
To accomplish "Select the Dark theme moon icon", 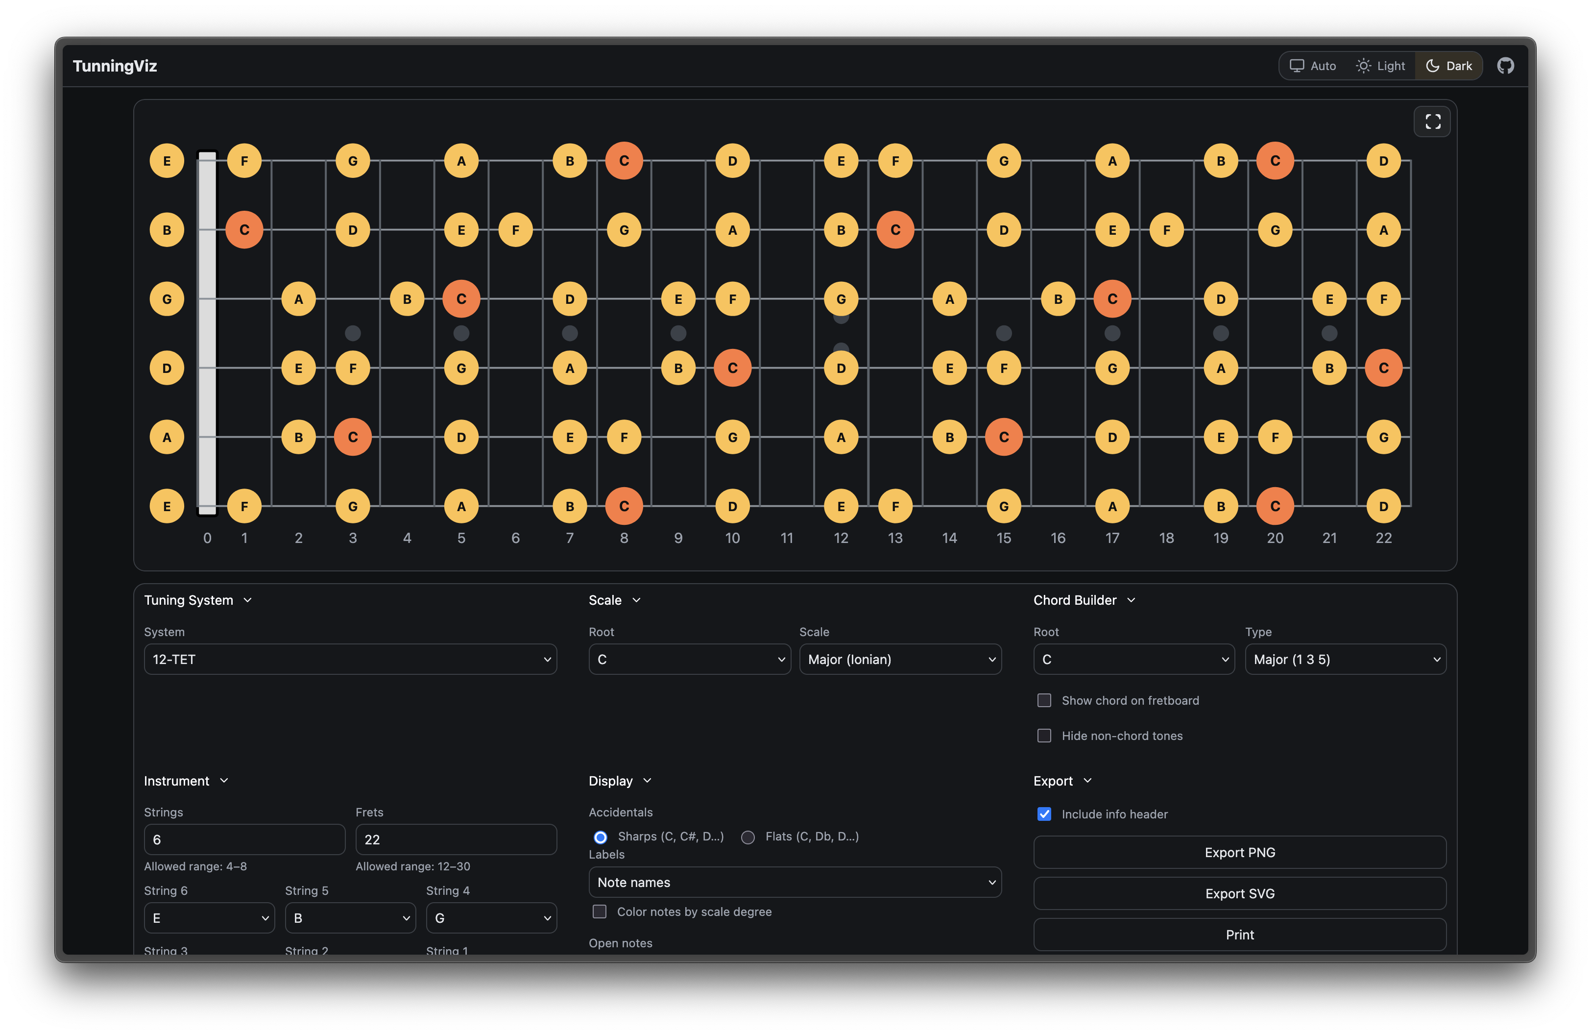I will [1433, 66].
